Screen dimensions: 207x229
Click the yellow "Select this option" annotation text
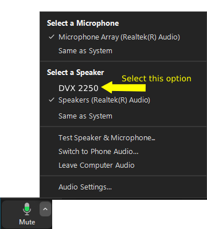[157, 78]
